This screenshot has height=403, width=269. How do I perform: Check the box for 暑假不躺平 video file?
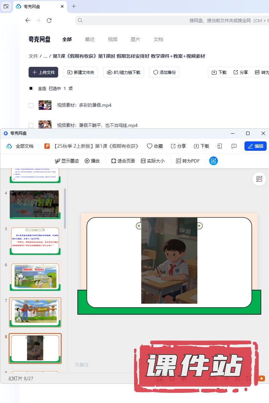[31, 125]
